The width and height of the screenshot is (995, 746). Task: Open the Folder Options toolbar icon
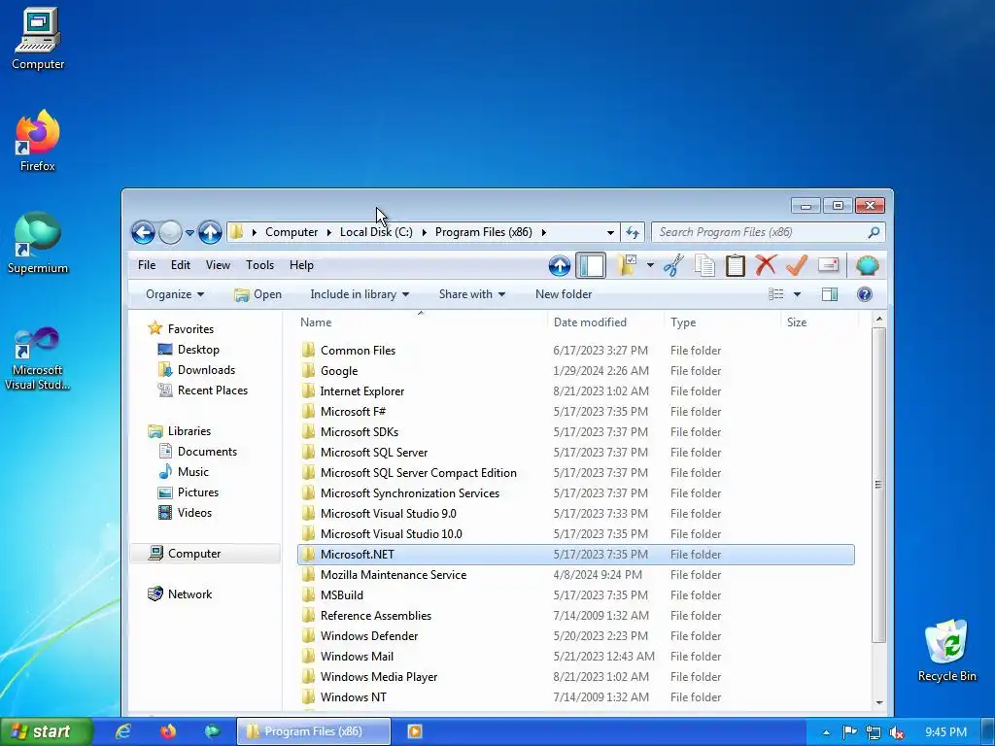click(628, 265)
